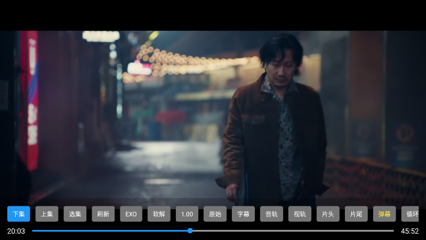
Task: Open the 选集 episode selection list
Action: pyautogui.click(x=75, y=214)
